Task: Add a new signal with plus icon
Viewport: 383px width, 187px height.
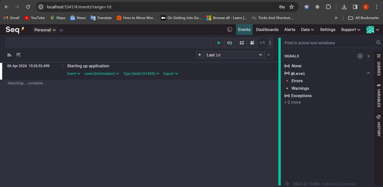Action: point(360,56)
